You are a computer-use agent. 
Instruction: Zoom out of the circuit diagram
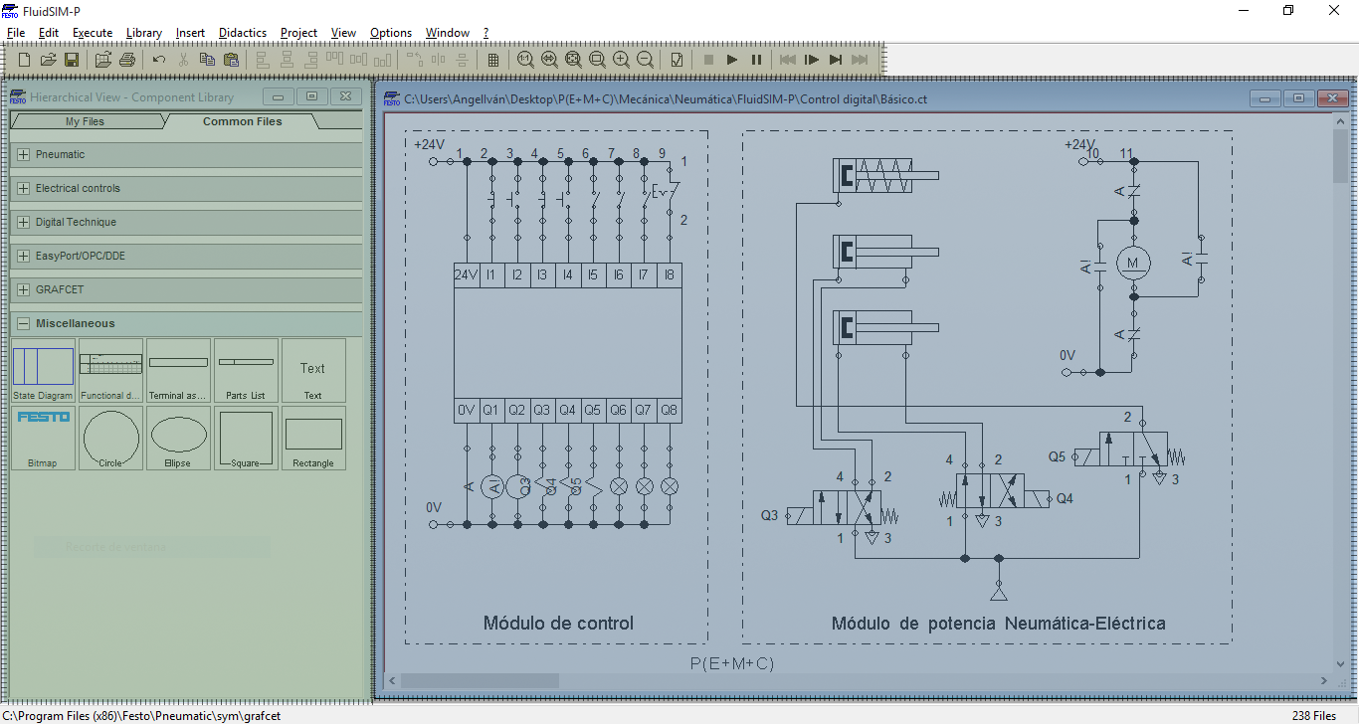[x=645, y=60]
